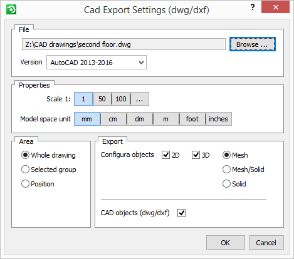This screenshot has width=294, height=259.
Task: Set scale to 1:50
Action: coord(102,99)
